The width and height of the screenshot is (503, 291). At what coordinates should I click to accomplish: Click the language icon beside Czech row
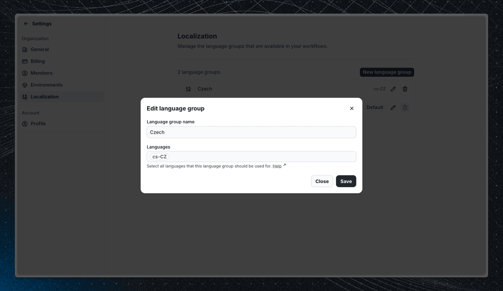(188, 89)
